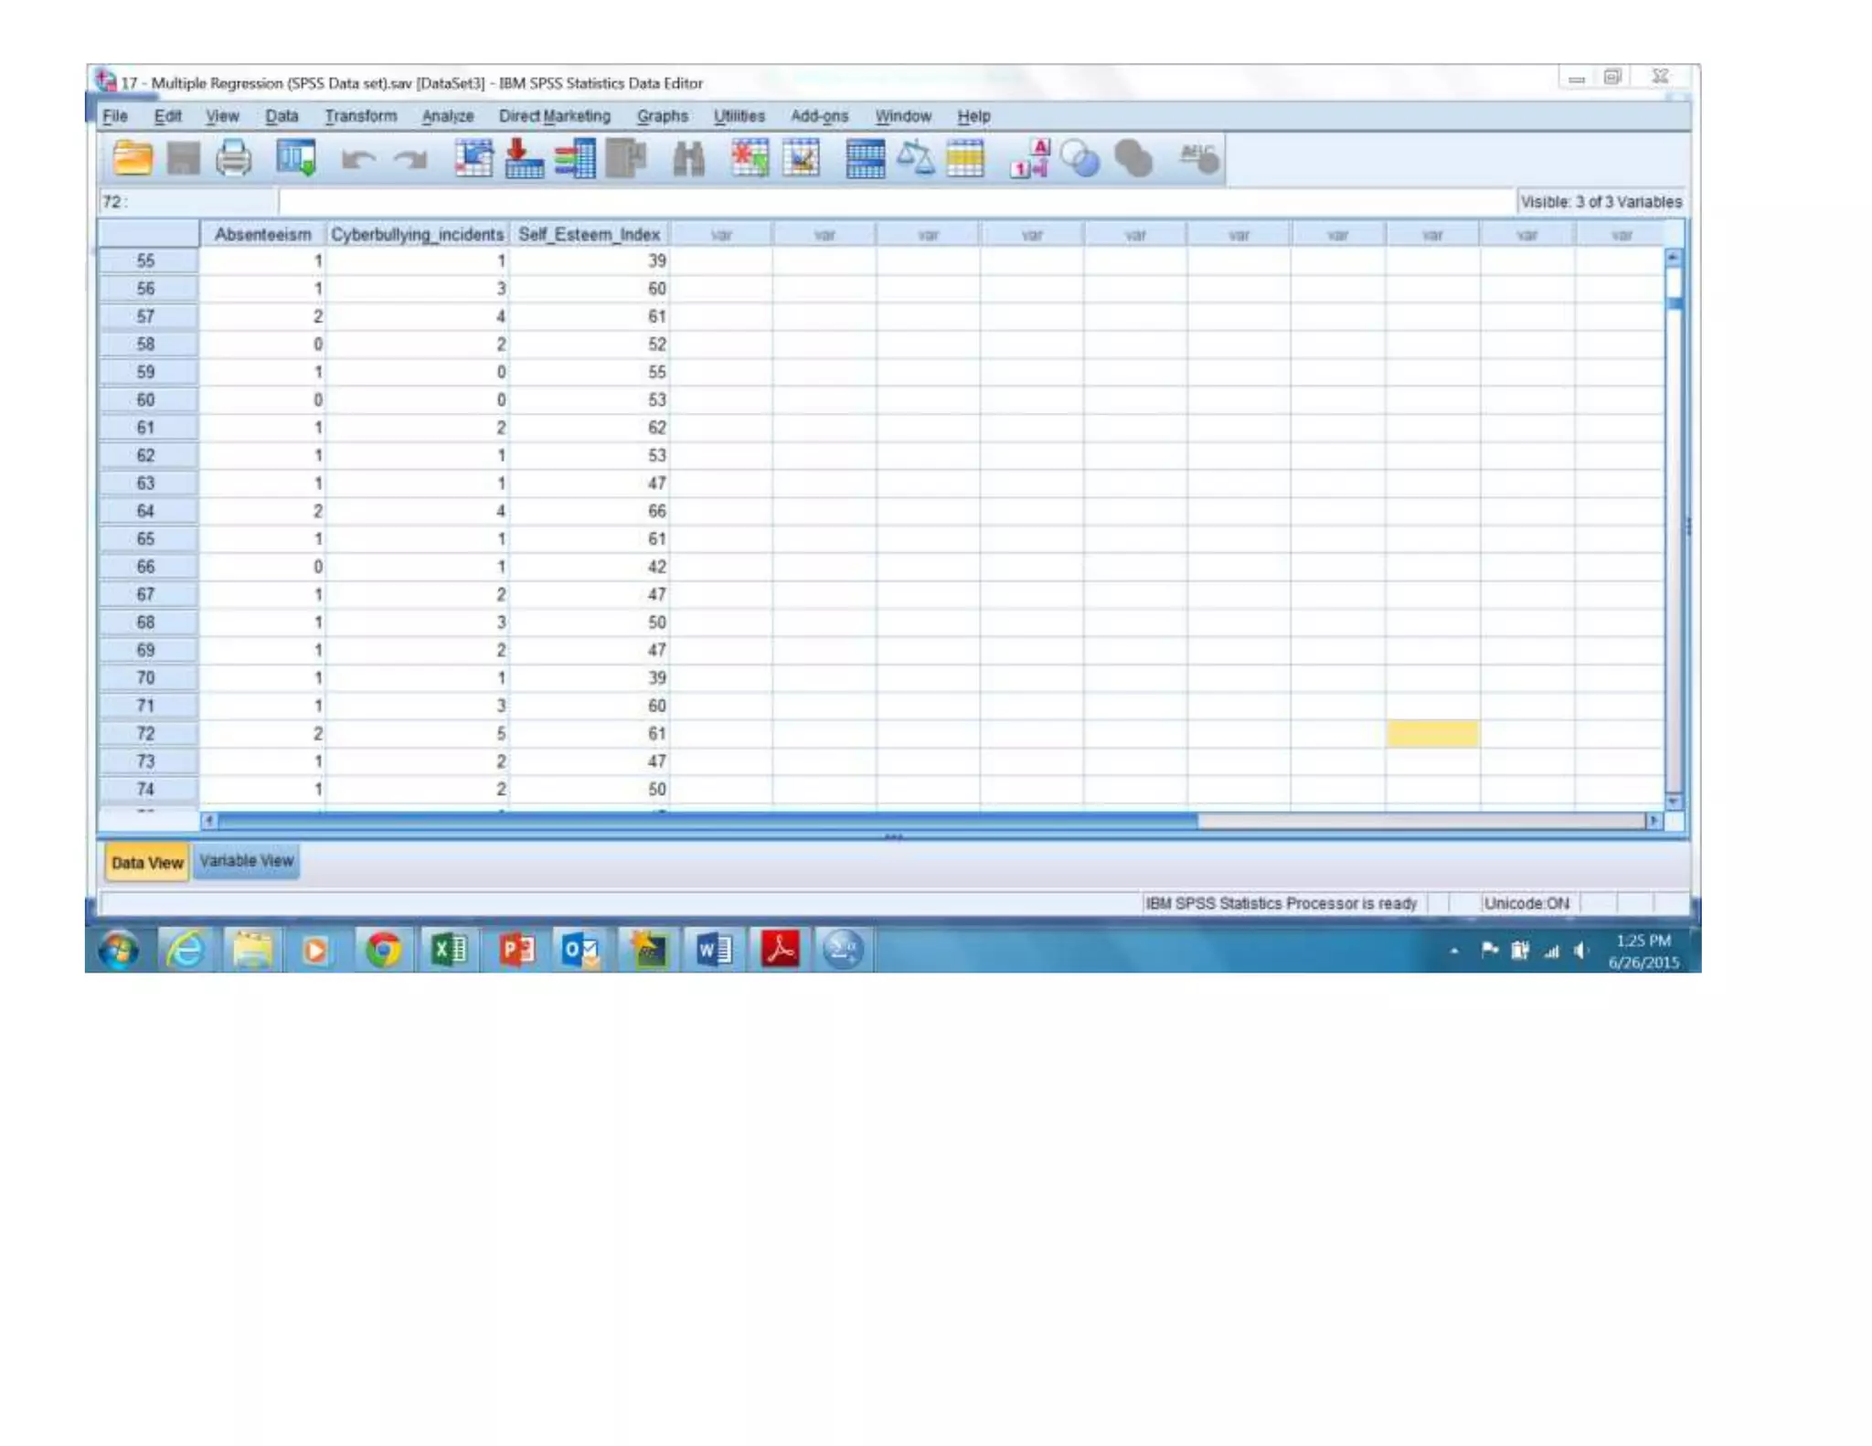1872x1446 pixels.
Task: Toggle the Value labels icon
Action: (1029, 159)
